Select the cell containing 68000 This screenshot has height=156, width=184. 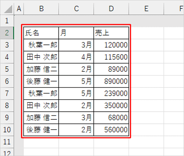(111, 118)
